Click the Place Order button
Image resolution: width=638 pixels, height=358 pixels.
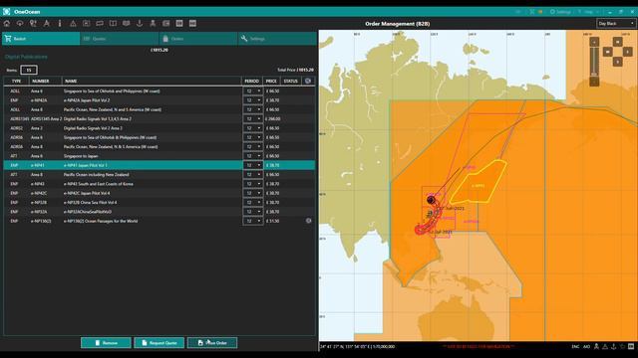pyautogui.click(x=212, y=343)
